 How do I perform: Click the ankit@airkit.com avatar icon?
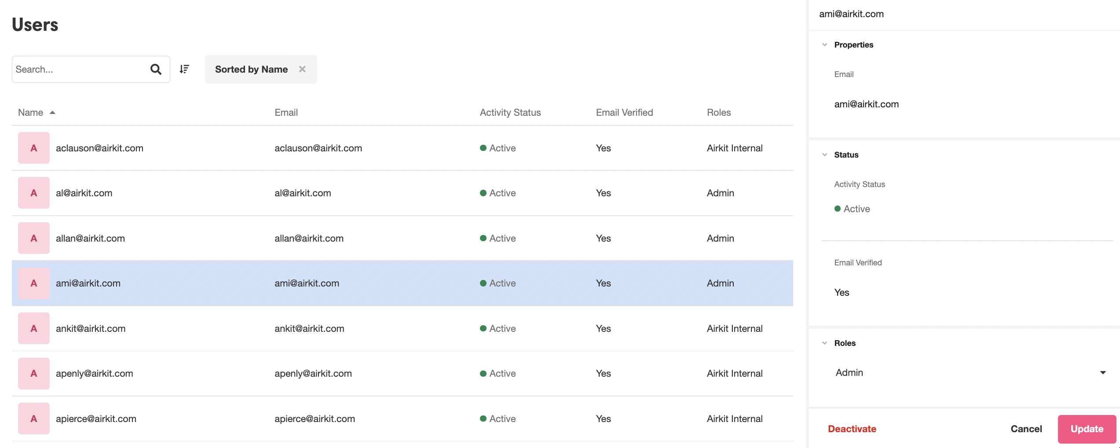point(34,328)
